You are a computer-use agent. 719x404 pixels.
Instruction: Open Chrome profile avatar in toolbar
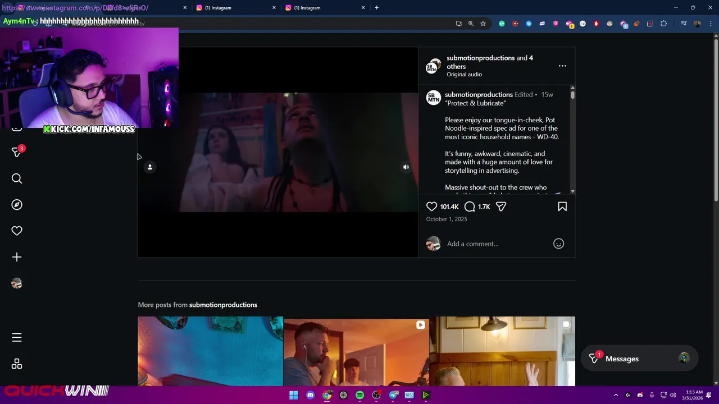[x=697, y=24]
